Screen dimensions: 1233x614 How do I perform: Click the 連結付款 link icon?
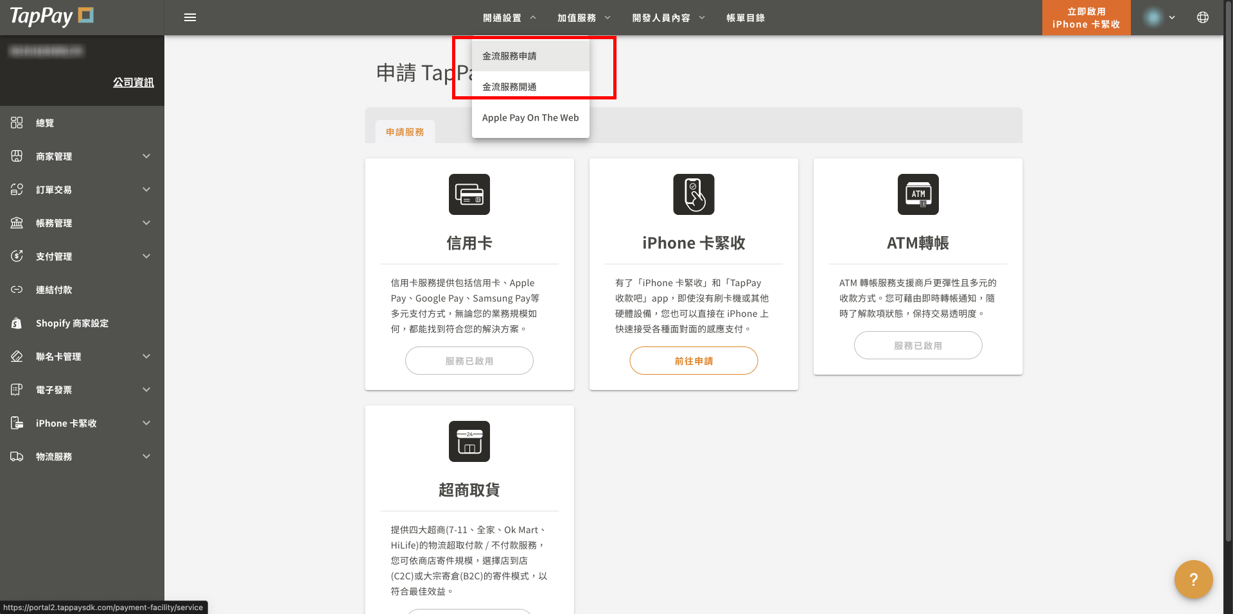17,290
